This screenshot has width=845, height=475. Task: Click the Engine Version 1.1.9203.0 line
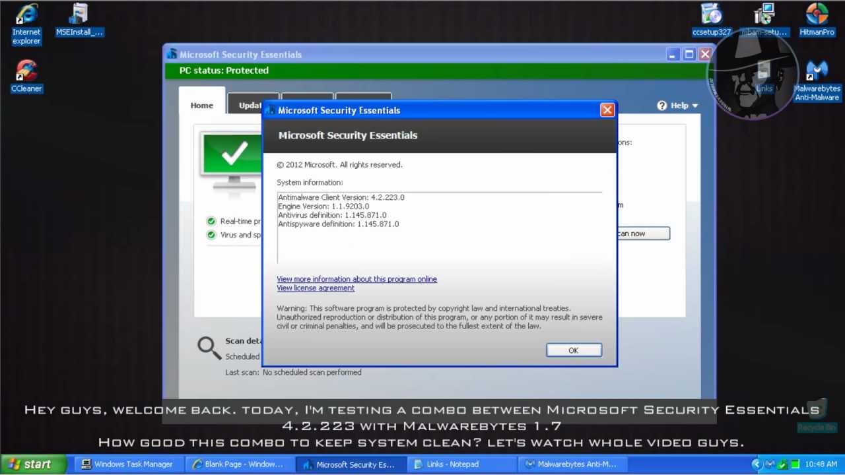323,206
